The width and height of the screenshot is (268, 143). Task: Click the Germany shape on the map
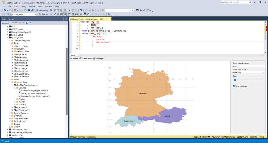(x=143, y=93)
